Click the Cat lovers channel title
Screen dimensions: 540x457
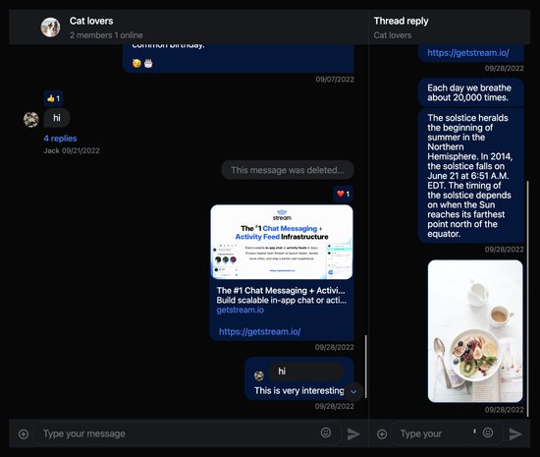(91, 21)
